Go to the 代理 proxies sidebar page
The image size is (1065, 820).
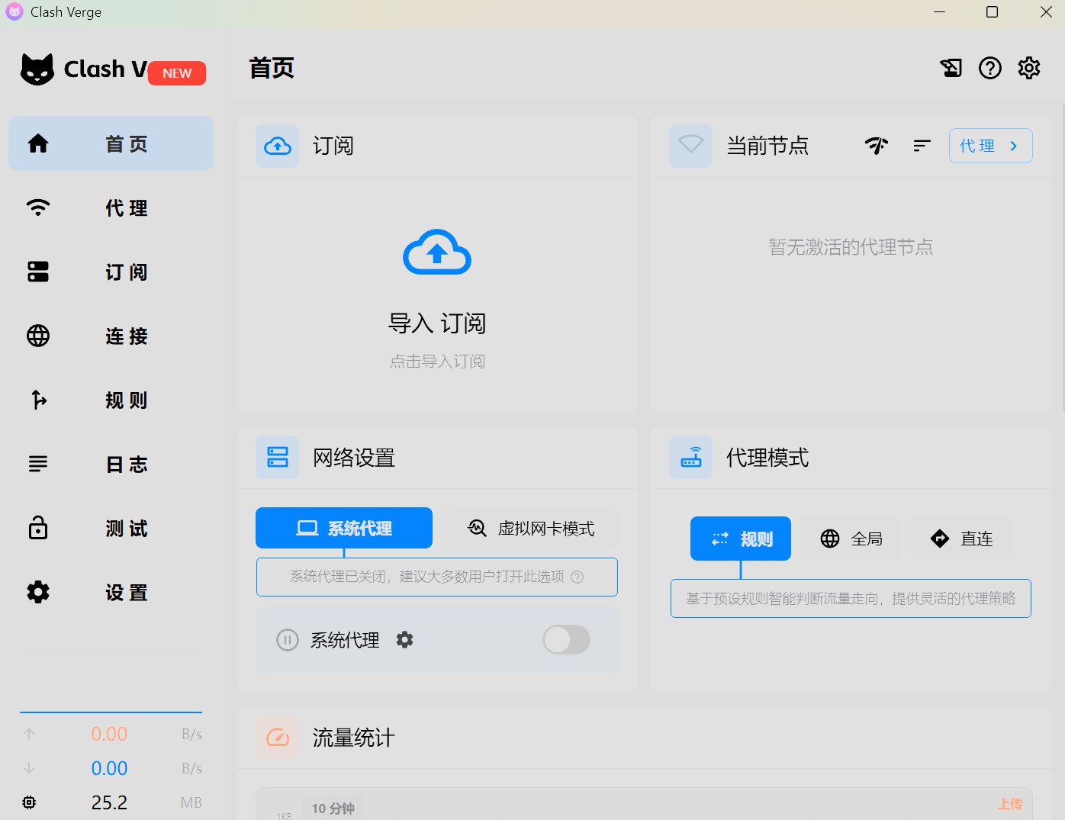pos(111,207)
